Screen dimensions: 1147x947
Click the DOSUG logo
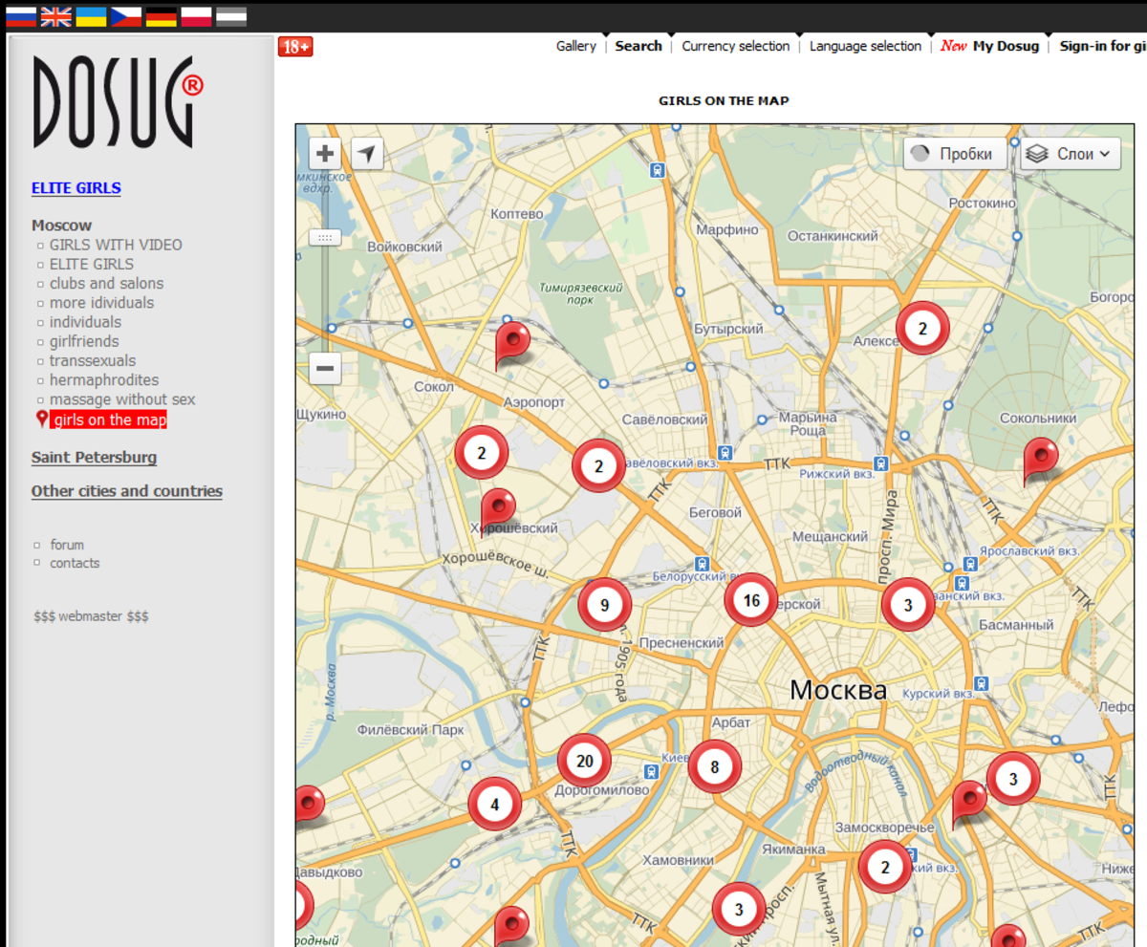click(x=118, y=101)
